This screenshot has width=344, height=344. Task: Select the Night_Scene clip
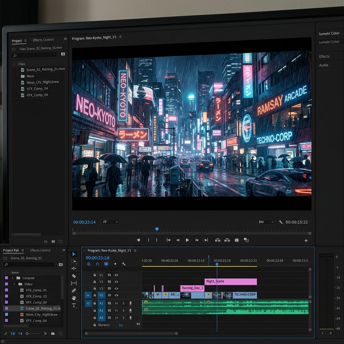click(x=230, y=282)
